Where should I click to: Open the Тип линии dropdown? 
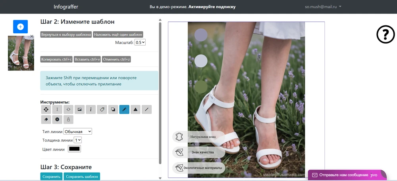click(77, 131)
